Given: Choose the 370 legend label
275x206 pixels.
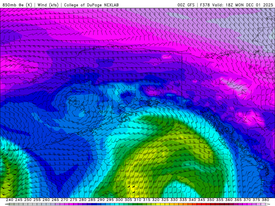Looking at the screenshot, I should click(x=247, y=200).
